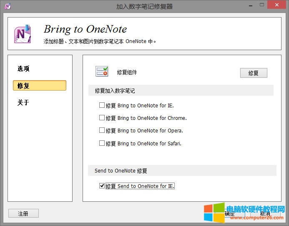This screenshot has width=289, height=226.
Task: Check repair Bring to OneNote for Chrome
Action: tap(102, 118)
